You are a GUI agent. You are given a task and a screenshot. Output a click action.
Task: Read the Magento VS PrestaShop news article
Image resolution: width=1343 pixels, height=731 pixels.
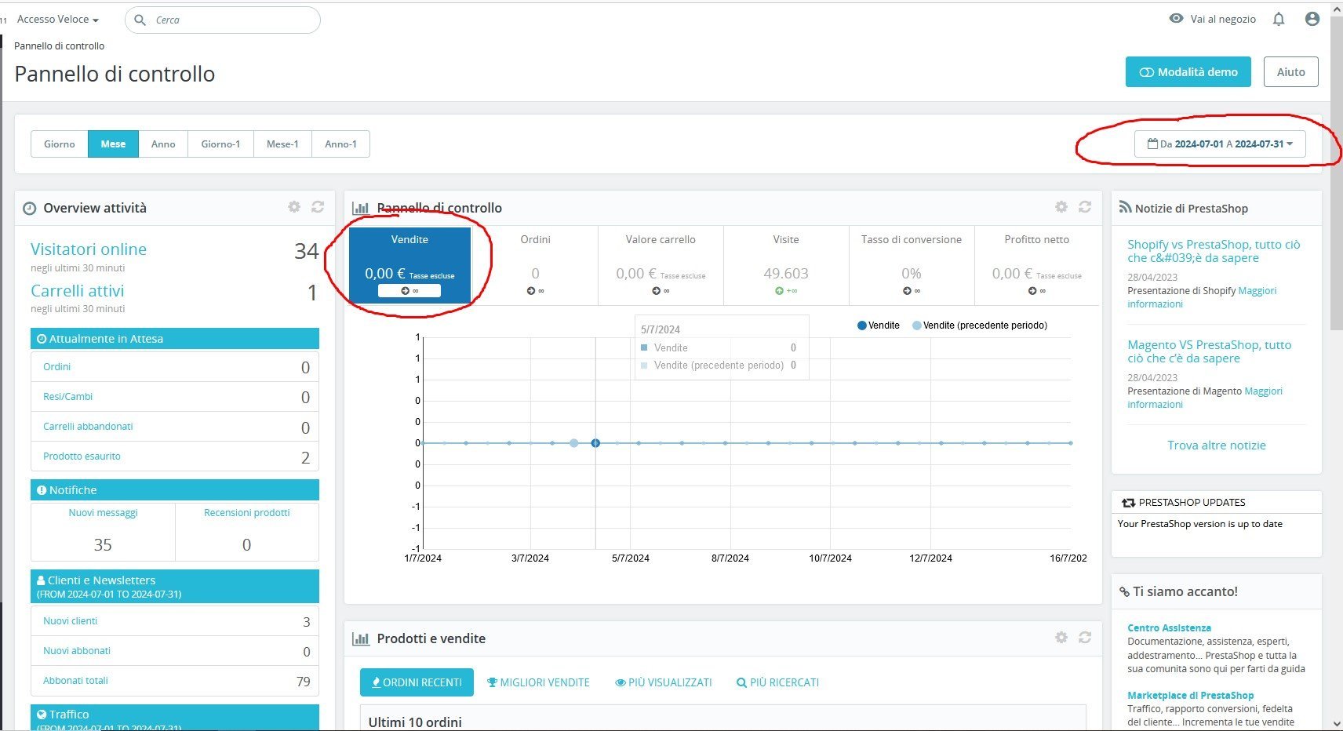pos(1210,351)
